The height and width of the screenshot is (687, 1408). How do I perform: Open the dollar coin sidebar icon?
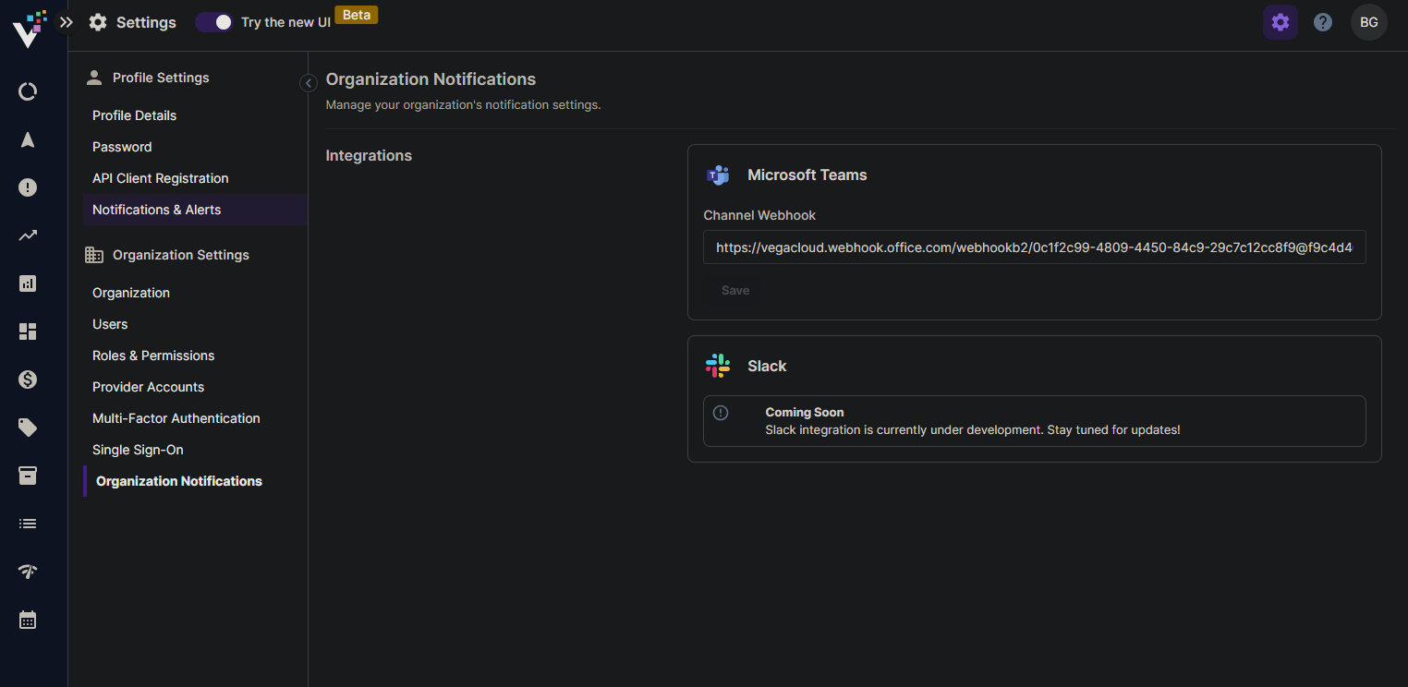coord(28,380)
